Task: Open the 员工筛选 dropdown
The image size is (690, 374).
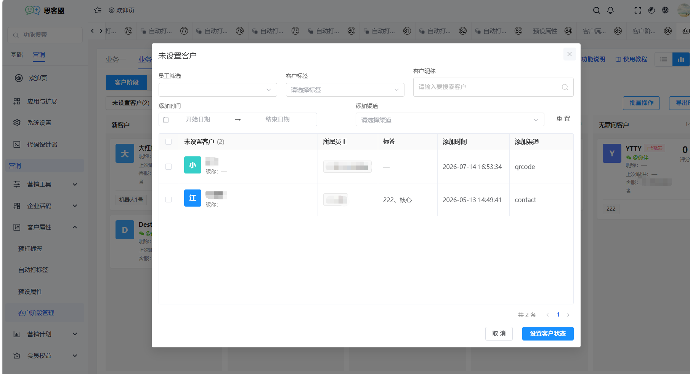Action: pyautogui.click(x=218, y=90)
